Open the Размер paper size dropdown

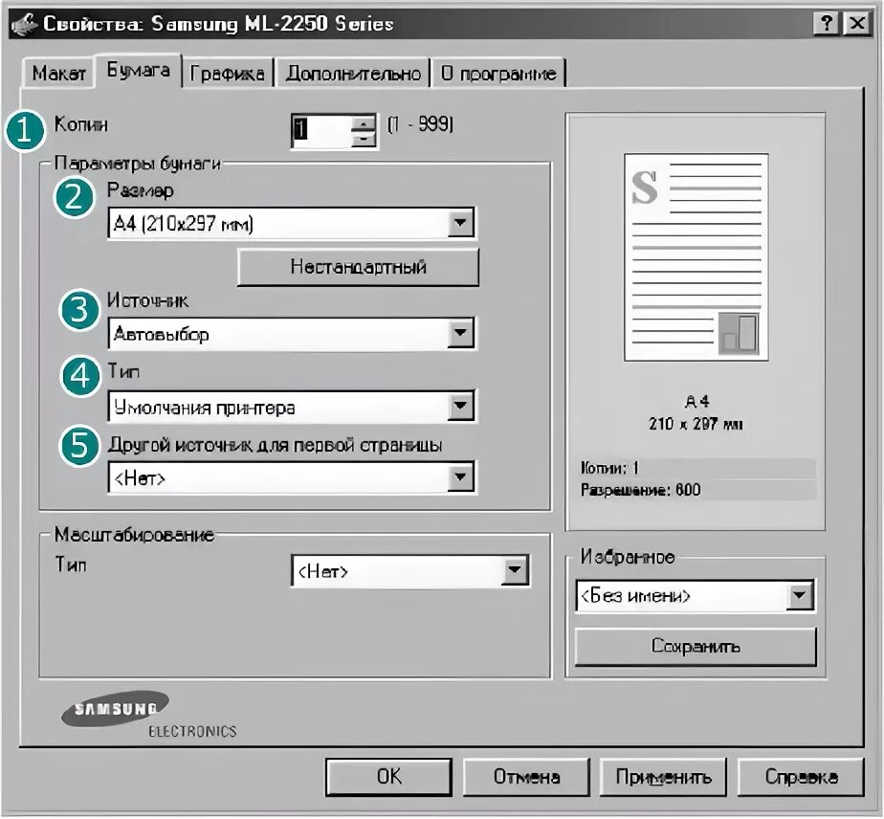pyautogui.click(x=291, y=223)
